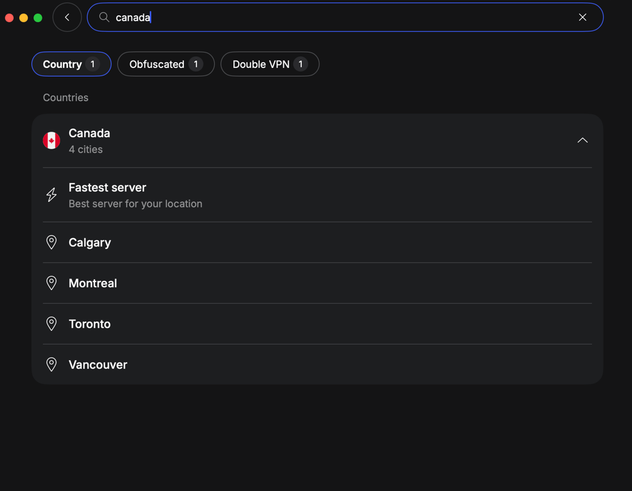Click the Montreal location pin icon

(52, 283)
